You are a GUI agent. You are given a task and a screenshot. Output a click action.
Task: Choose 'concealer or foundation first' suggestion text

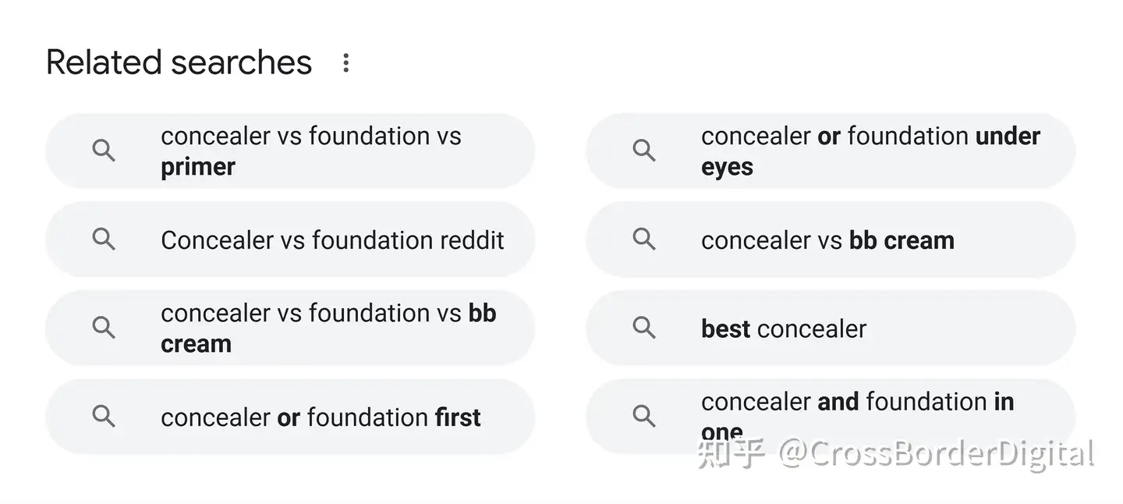pyautogui.click(x=321, y=417)
